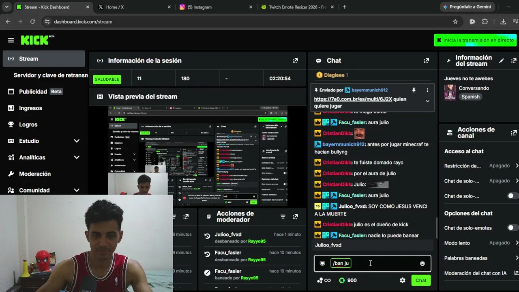Unpin the pinned chat message
This screenshot has width=519, height=292.
(414, 90)
